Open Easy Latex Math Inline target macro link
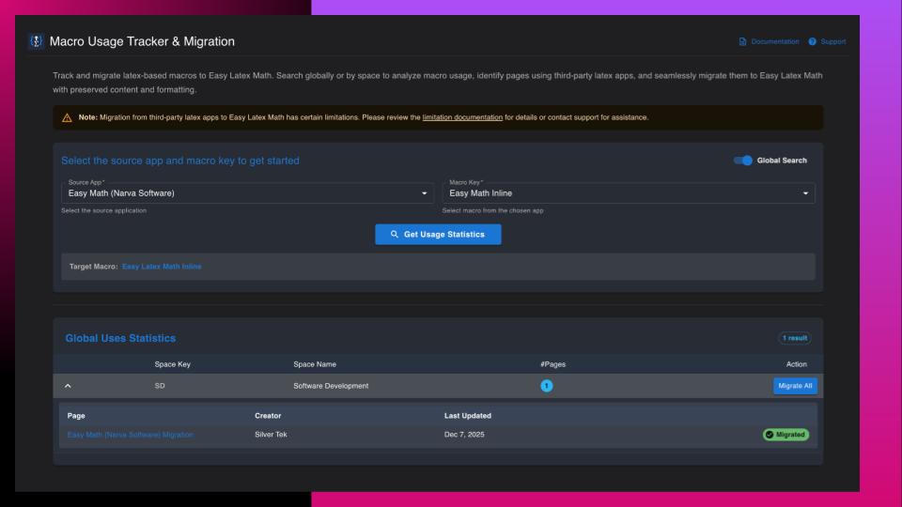The height and width of the screenshot is (507, 902). [x=162, y=267]
